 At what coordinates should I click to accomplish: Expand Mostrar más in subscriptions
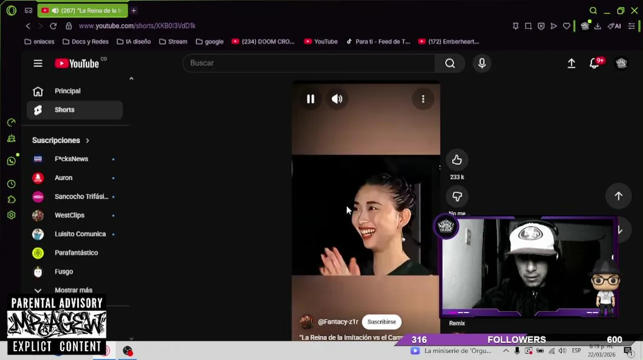tap(75, 290)
